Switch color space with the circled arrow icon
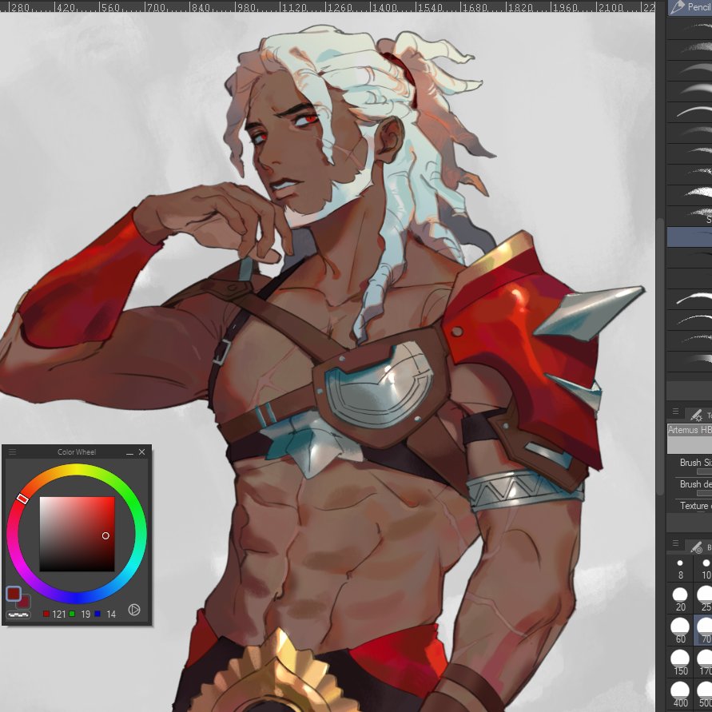This screenshot has height=712, width=712. coord(134,610)
